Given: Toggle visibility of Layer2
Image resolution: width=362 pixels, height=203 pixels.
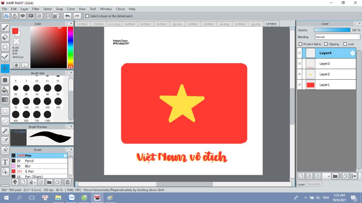Looking at the screenshot, I should coord(299,74).
